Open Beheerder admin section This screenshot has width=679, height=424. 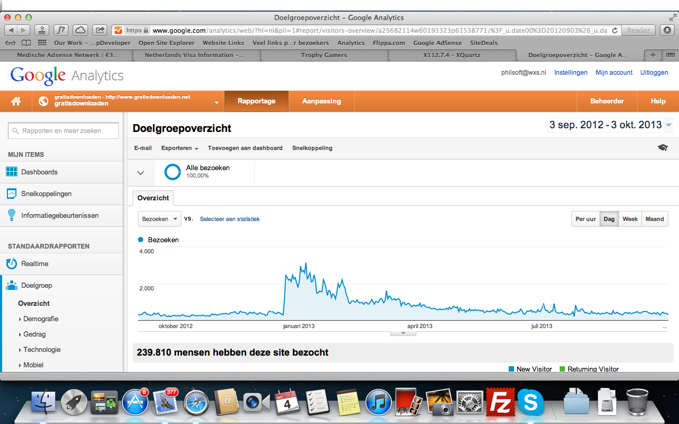607,101
